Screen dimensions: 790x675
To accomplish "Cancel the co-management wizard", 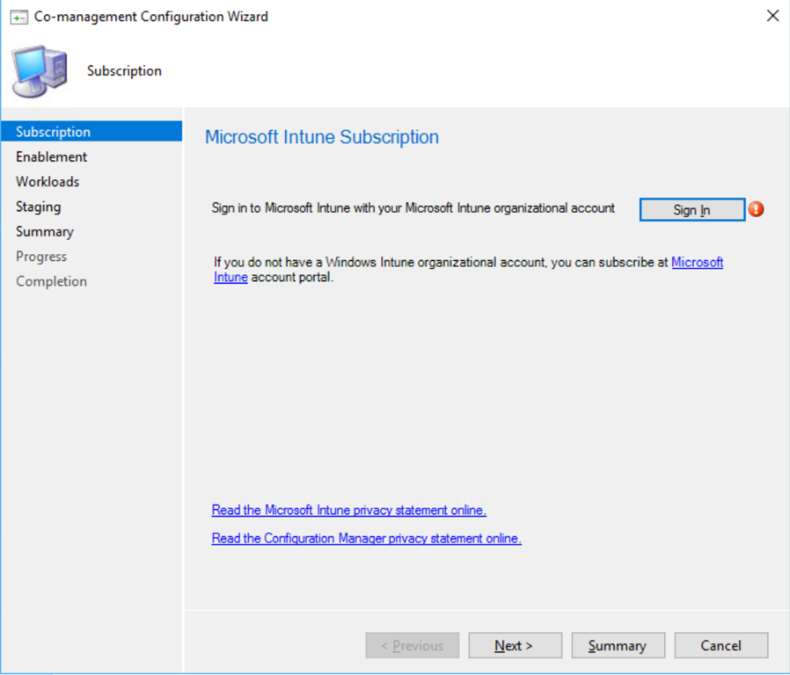I will click(x=721, y=645).
